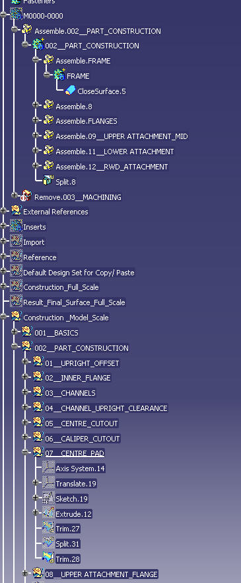Click the Axis System.14 icon
The image size is (241, 583).
pyautogui.click(x=49, y=468)
